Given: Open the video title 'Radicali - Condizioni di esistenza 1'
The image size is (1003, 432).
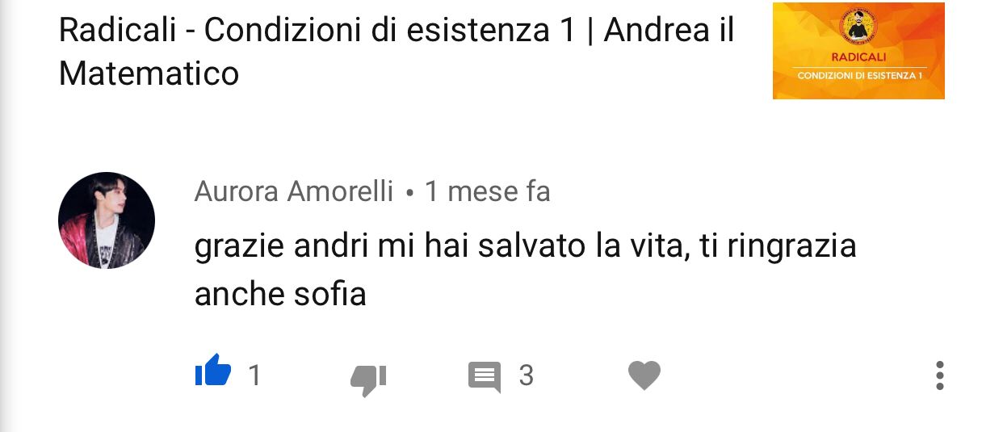Looking at the screenshot, I should (x=318, y=31).
